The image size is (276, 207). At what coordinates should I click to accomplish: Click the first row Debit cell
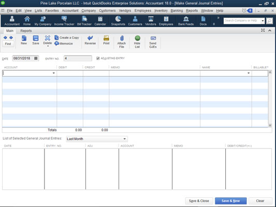(x=70, y=73)
